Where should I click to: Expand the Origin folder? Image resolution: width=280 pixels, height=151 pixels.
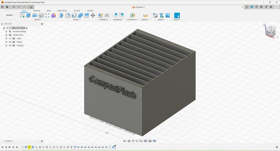6,38
